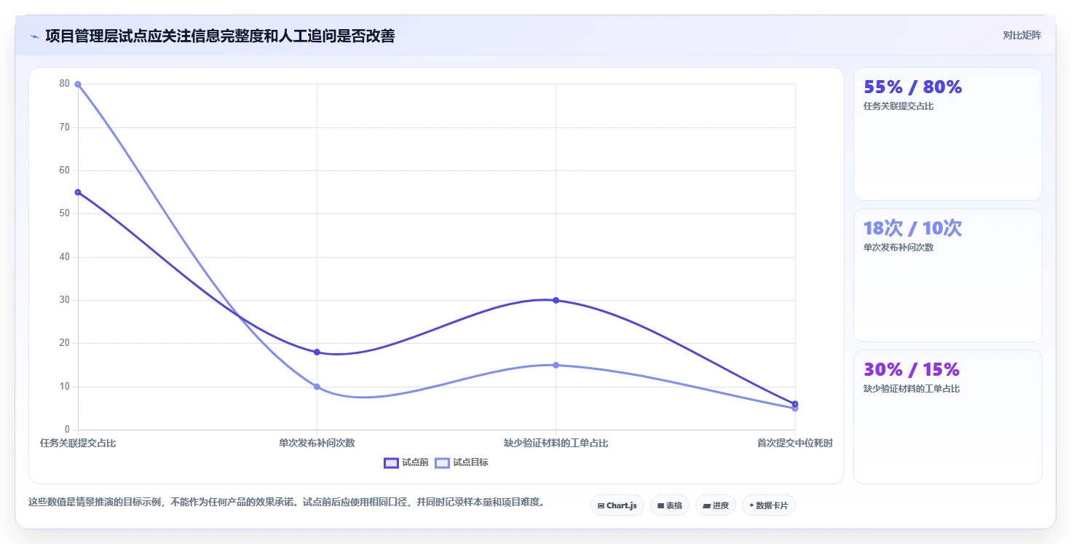Image resolution: width=1071 pixels, height=544 pixels.
Task: Click the card caption 任务关联提交占比
Action: pos(898,106)
